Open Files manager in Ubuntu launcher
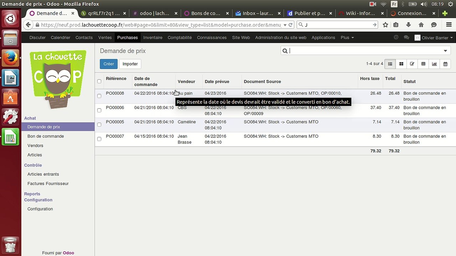Image resolution: width=456 pixels, height=256 pixels. 10,38
